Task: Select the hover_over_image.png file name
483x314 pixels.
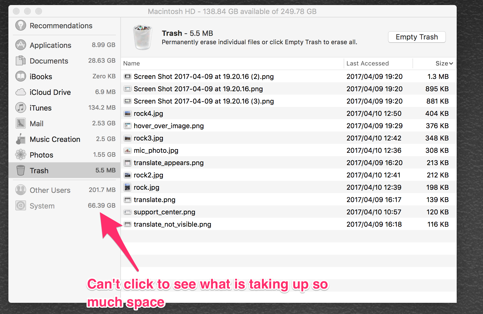Action: coord(169,126)
